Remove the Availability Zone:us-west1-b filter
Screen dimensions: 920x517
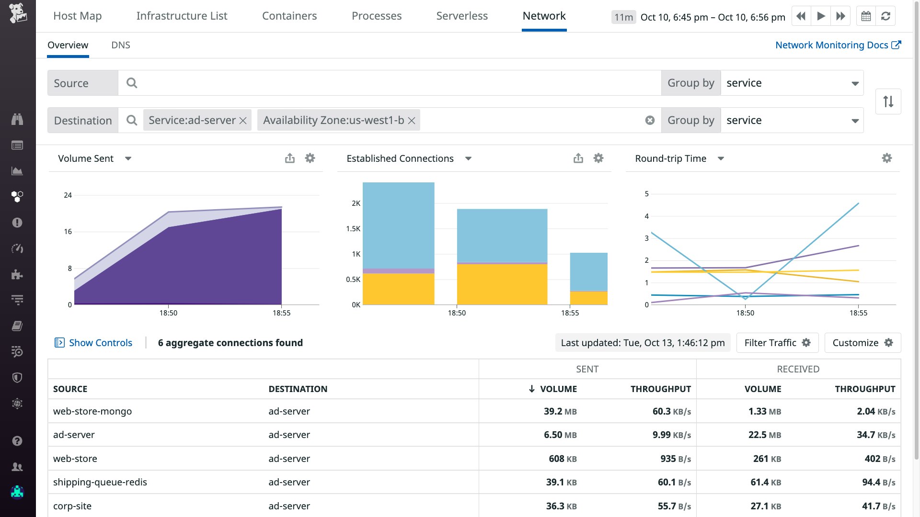(412, 121)
